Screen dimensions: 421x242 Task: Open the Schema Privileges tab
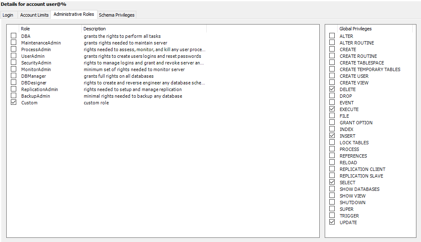pyautogui.click(x=117, y=15)
